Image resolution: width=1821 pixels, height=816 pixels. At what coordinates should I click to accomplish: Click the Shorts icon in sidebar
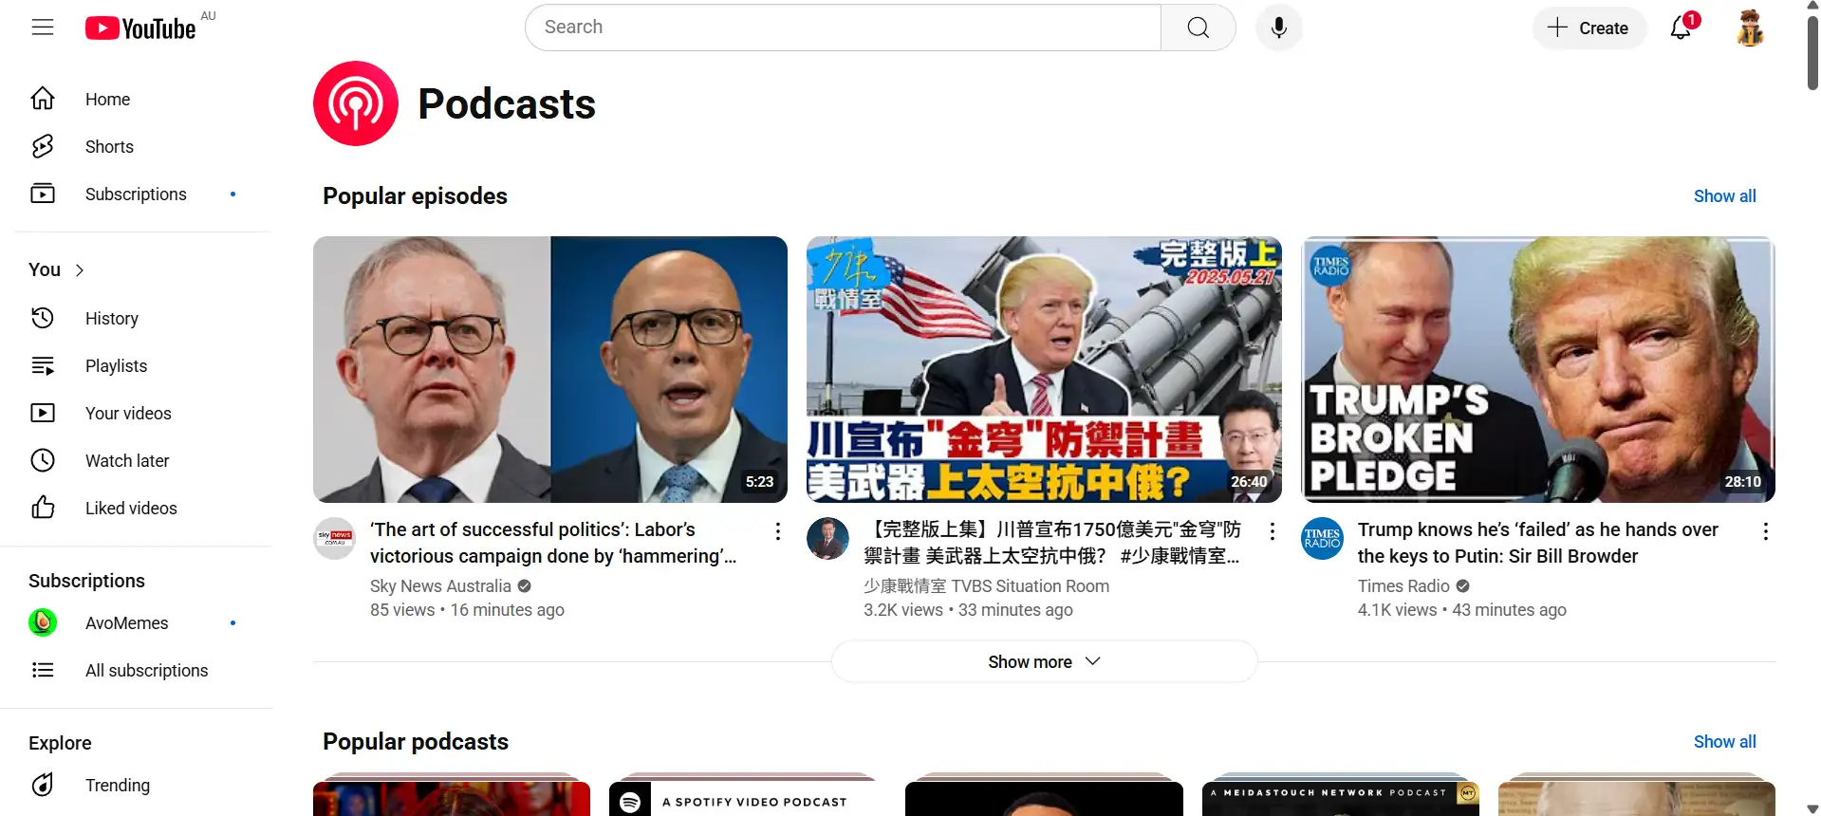pyautogui.click(x=43, y=146)
